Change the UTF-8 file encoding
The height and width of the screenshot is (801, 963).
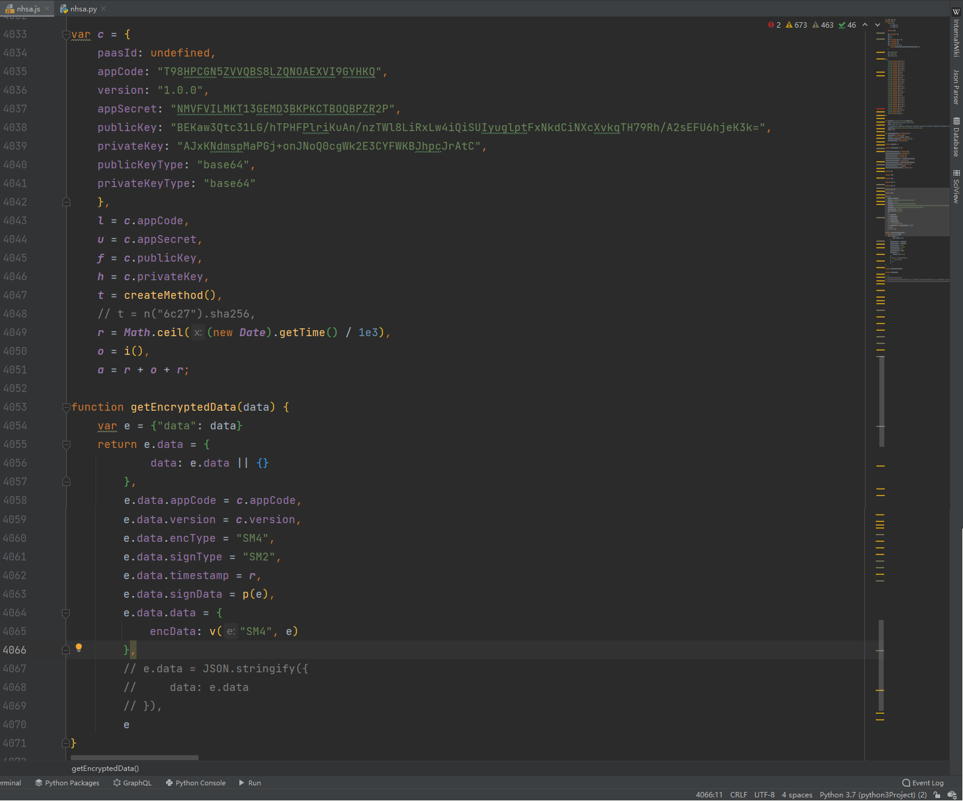[765, 795]
